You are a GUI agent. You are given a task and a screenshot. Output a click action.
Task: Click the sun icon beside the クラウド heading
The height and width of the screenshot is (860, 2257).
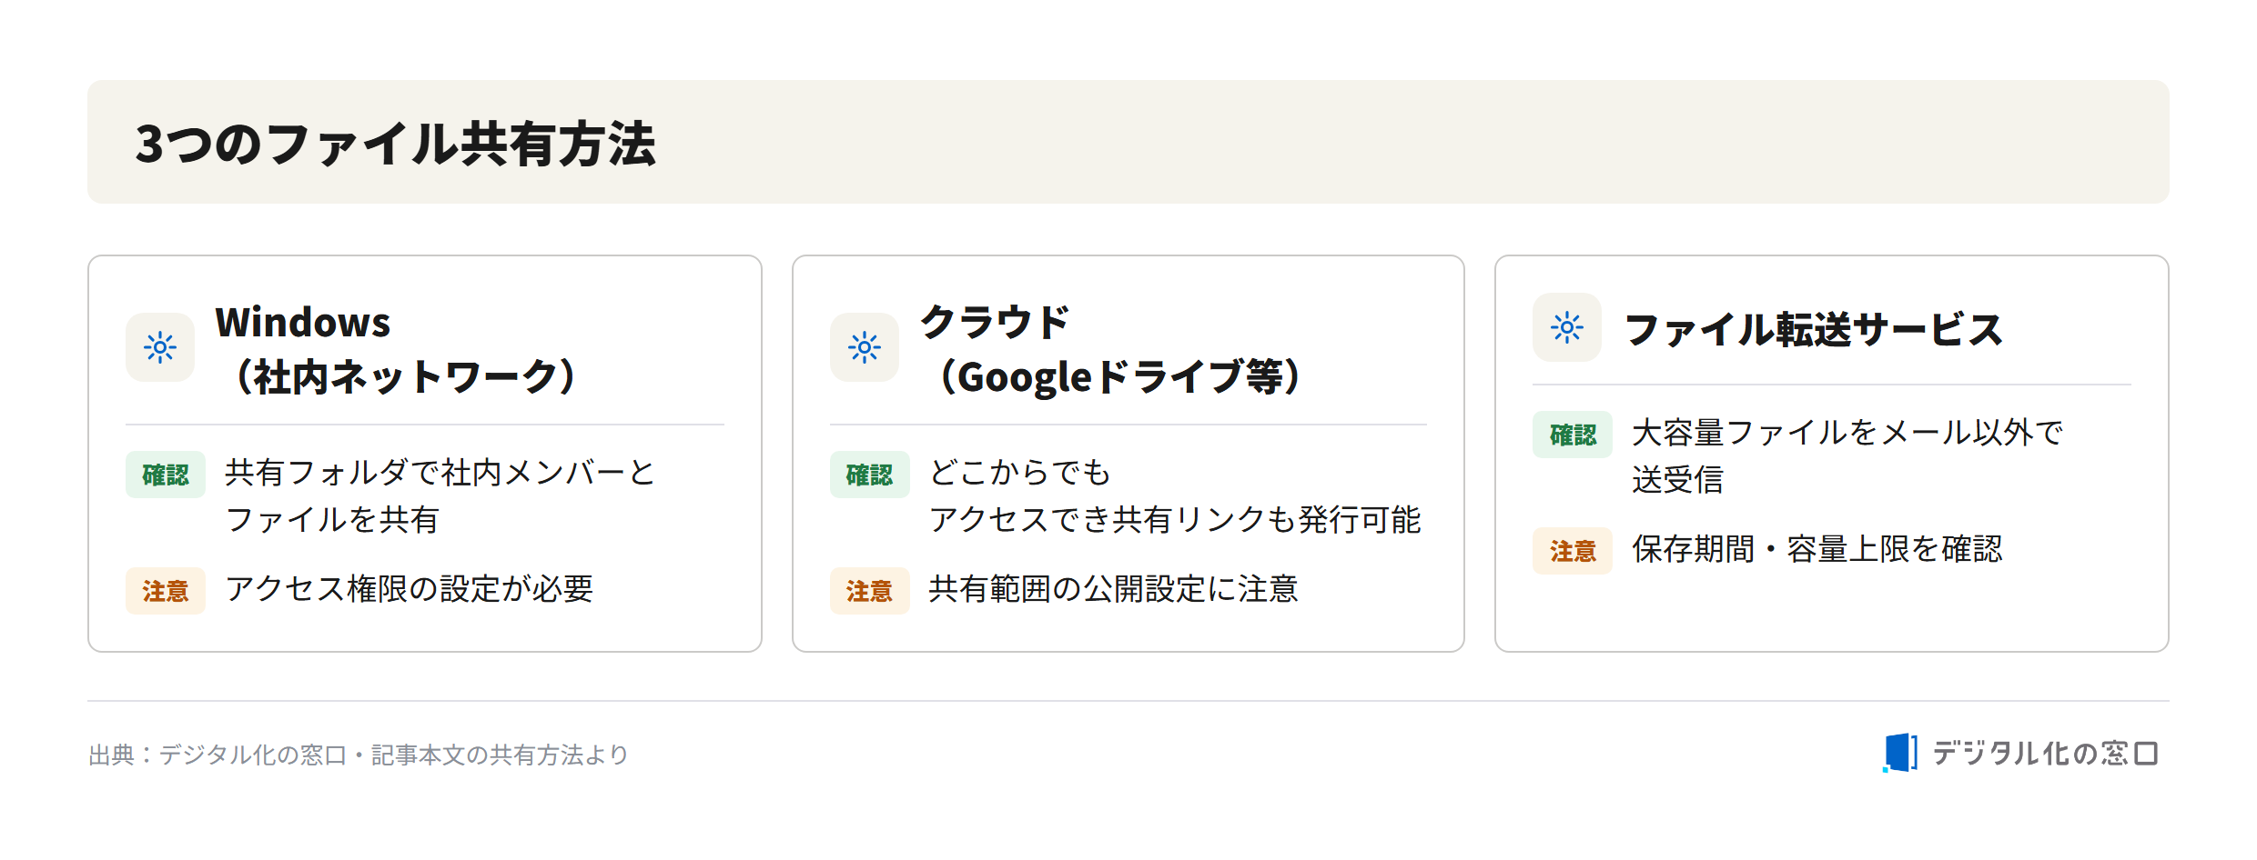tap(865, 347)
